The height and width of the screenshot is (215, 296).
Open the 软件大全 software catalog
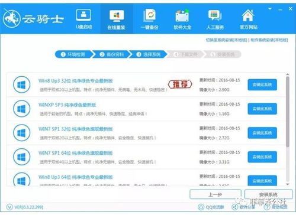pyautogui.click(x=182, y=19)
